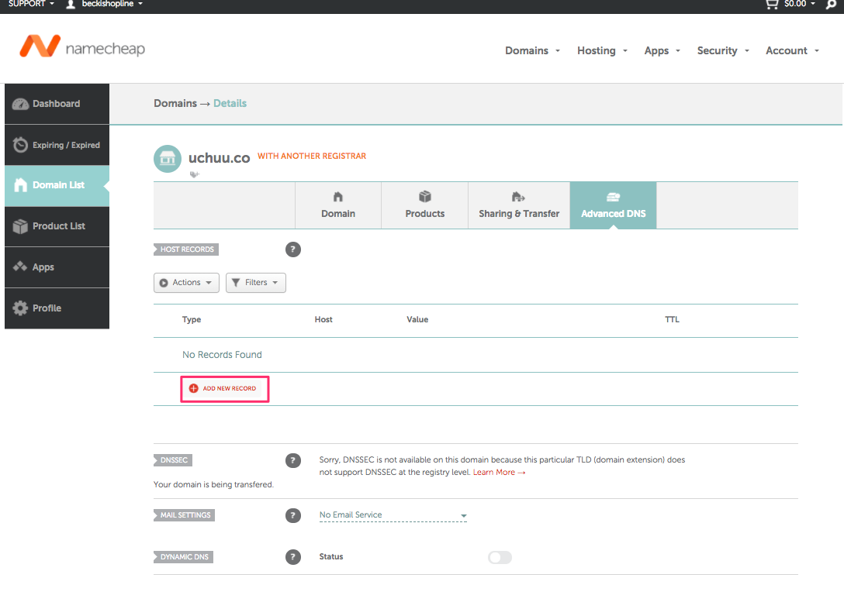Click the 'No Records Found' text
Image resolution: width=844 pixels, height=609 pixels.
pyautogui.click(x=223, y=355)
